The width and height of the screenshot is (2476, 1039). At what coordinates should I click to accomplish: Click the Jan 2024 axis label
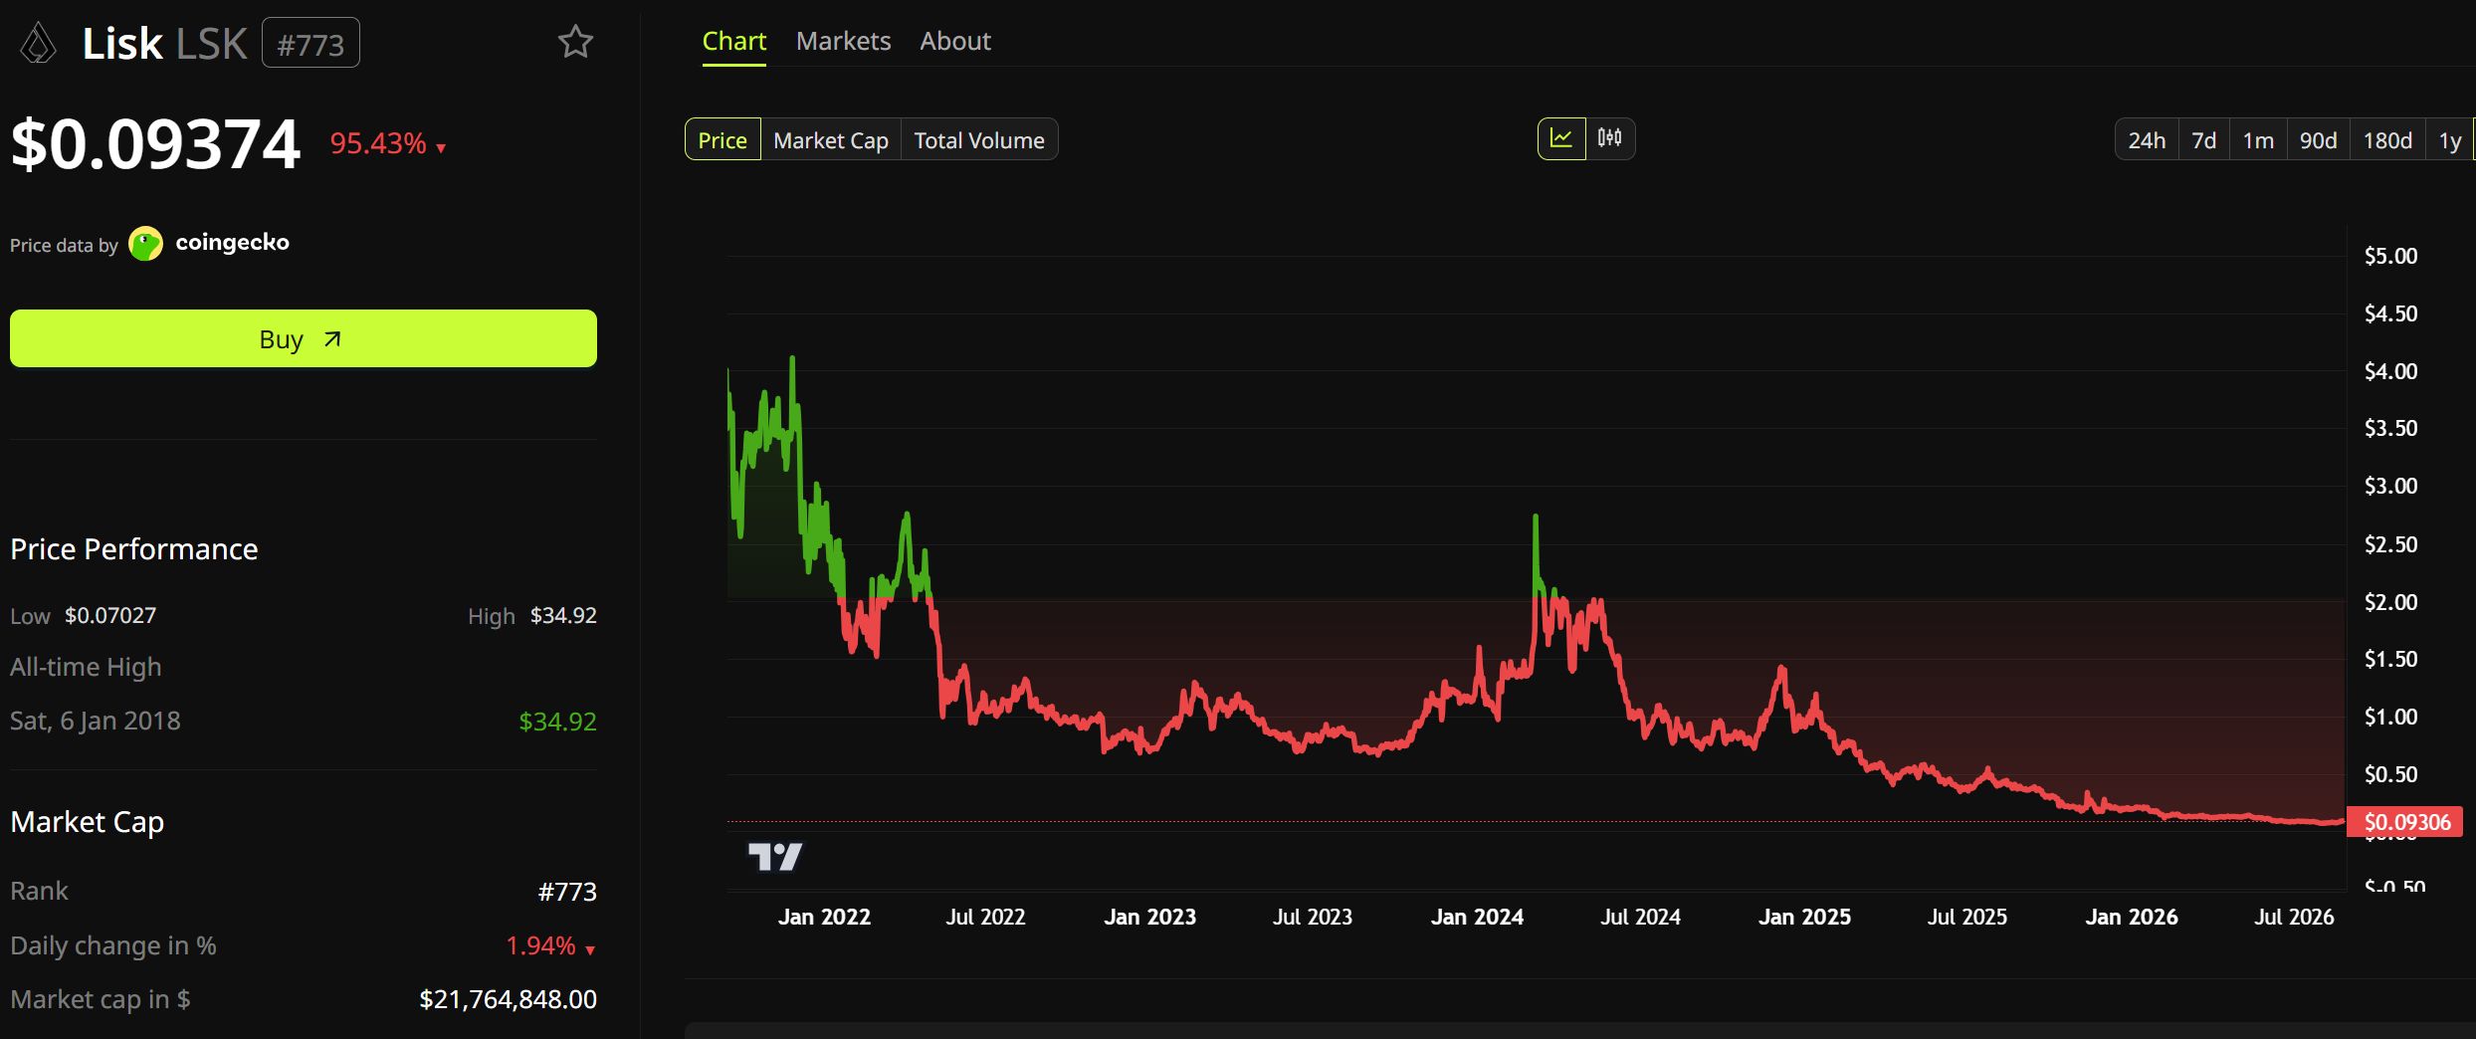[1477, 917]
